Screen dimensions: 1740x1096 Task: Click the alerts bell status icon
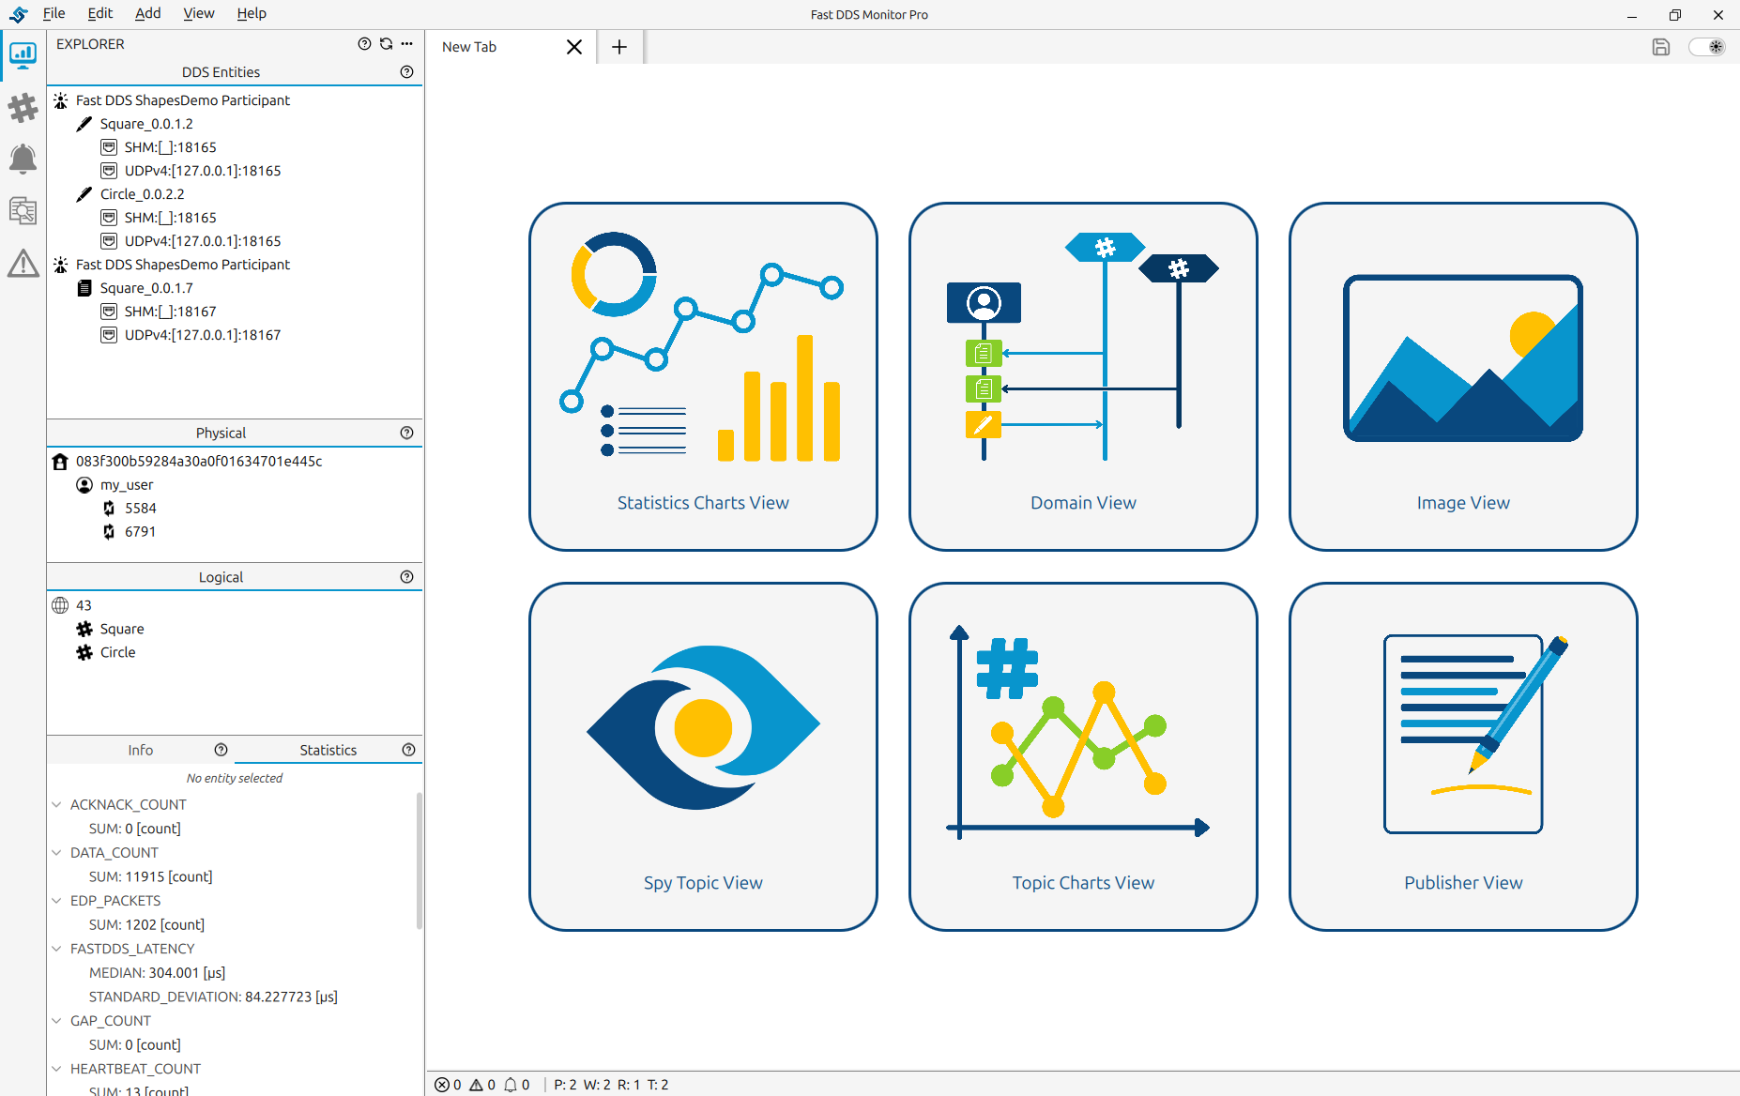click(x=511, y=1085)
